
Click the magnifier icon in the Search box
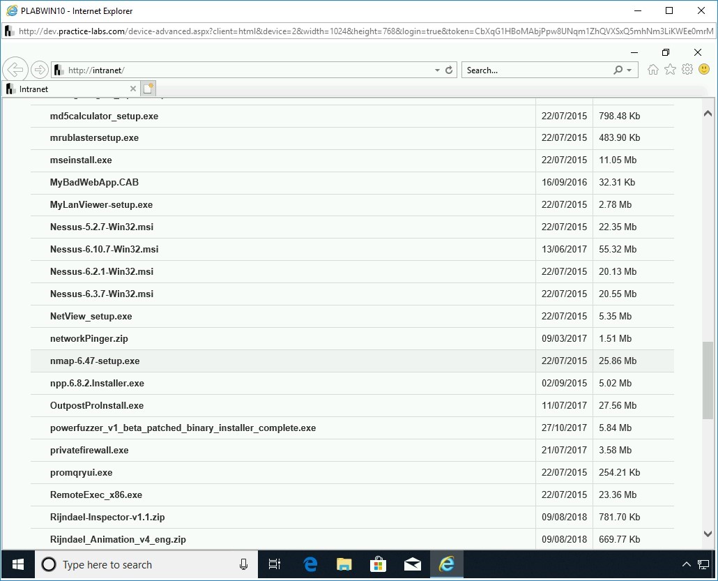click(x=616, y=70)
